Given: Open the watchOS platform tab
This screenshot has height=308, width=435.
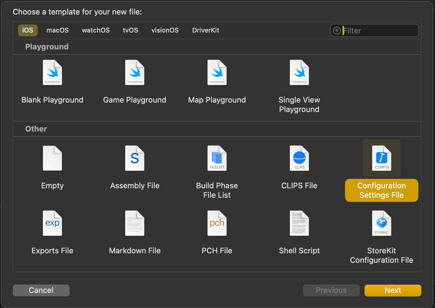Looking at the screenshot, I should click(x=96, y=30).
